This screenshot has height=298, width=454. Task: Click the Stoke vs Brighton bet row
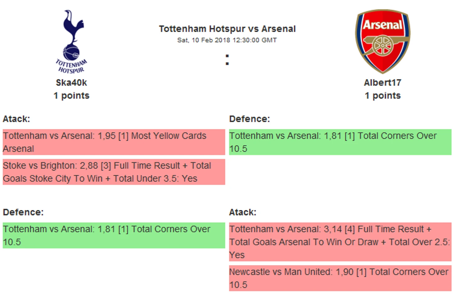point(114,172)
